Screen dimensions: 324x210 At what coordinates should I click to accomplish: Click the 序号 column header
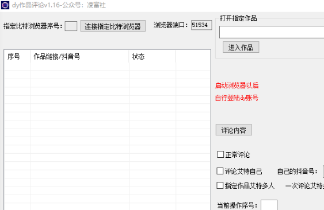pyautogui.click(x=17, y=56)
